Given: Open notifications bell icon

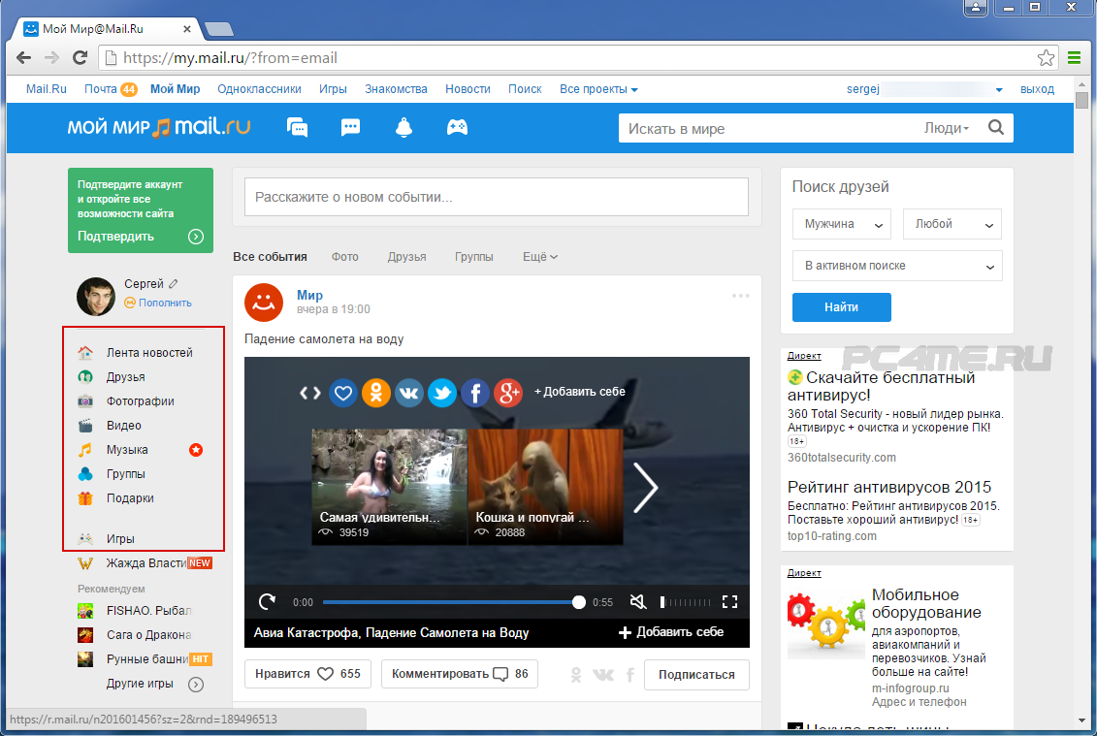Looking at the screenshot, I should pyautogui.click(x=403, y=127).
